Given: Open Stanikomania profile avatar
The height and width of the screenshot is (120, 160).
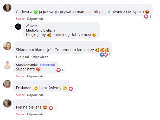Looking at the screenshot, I should tap(7, 65).
